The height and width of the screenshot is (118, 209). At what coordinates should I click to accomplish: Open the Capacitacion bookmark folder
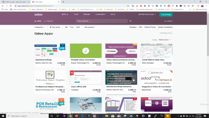point(177,10)
